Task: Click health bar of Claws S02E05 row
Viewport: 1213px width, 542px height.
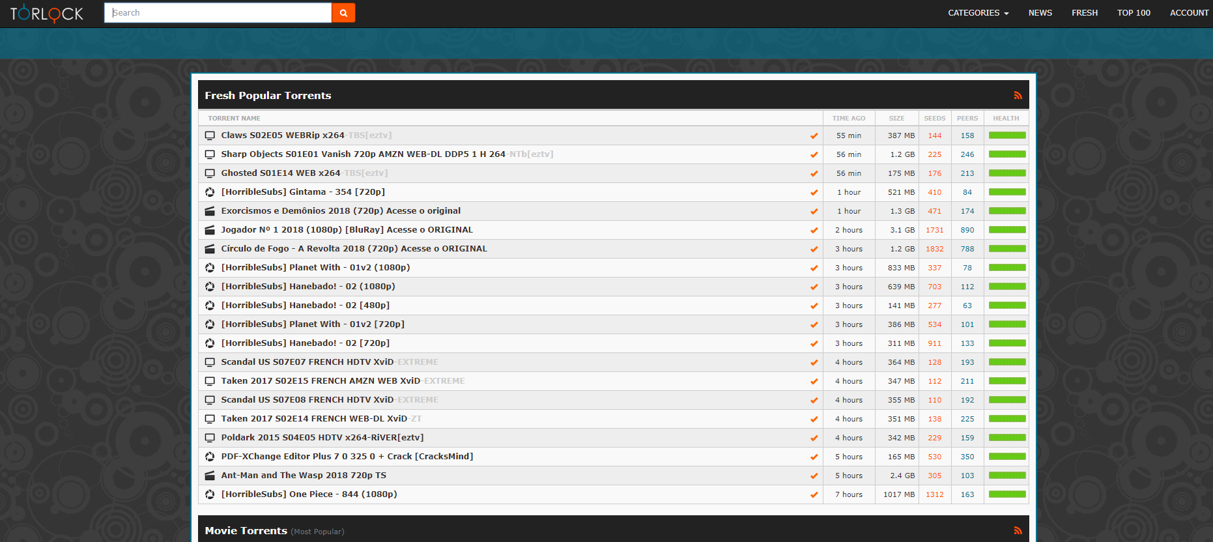Action: (x=1007, y=135)
